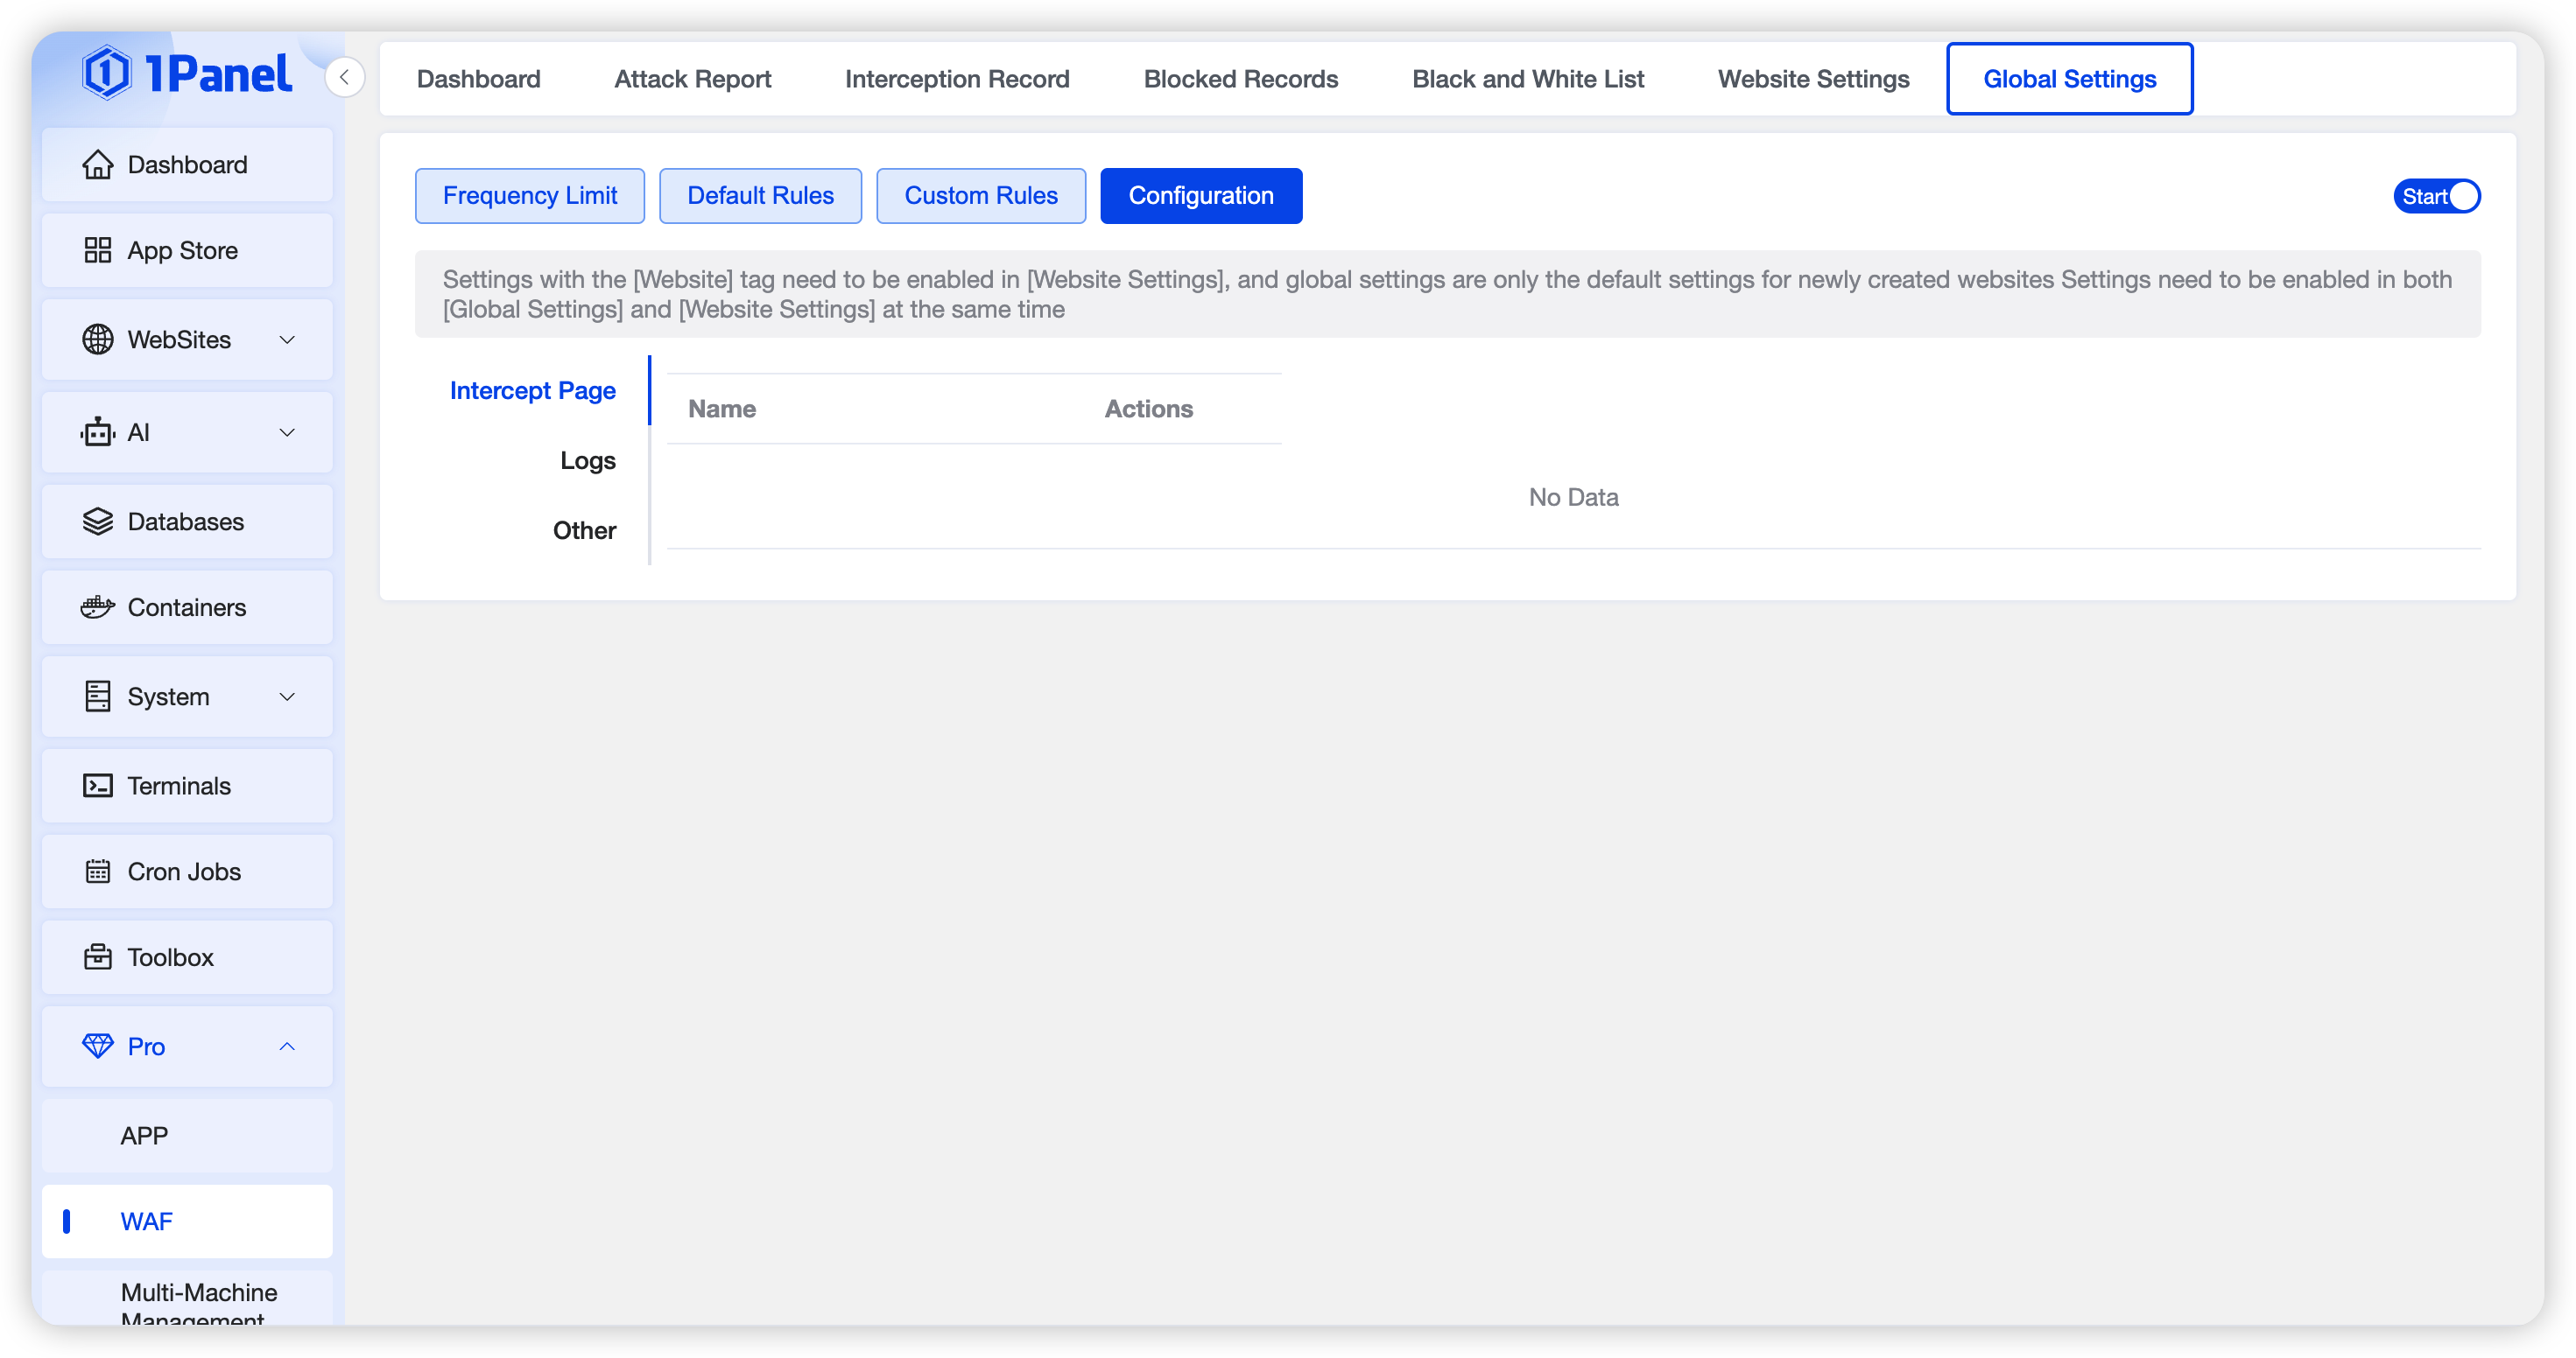The width and height of the screenshot is (2576, 1358).
Task: Click the Dashboard home icon in sidebar
Action: (97, 164)
